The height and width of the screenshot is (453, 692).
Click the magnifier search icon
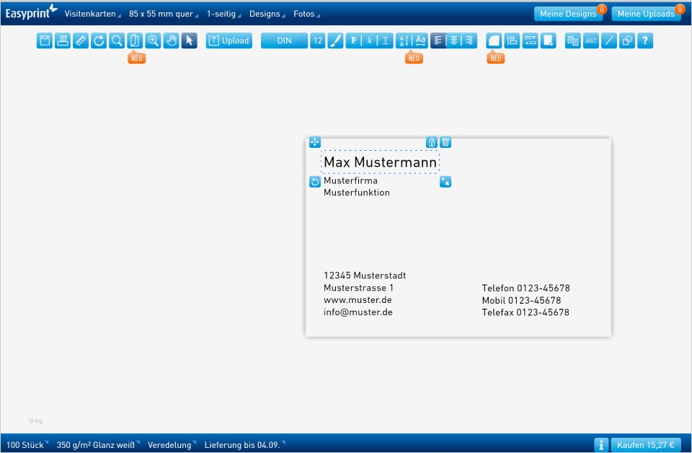[117, 40]
